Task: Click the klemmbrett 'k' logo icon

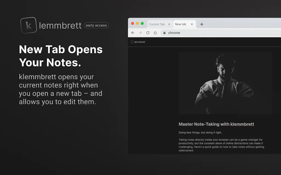Action: [x=29, y=25]
